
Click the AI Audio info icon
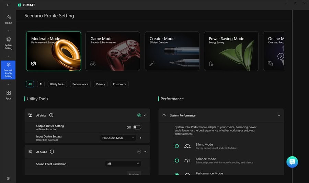point(52,151)
